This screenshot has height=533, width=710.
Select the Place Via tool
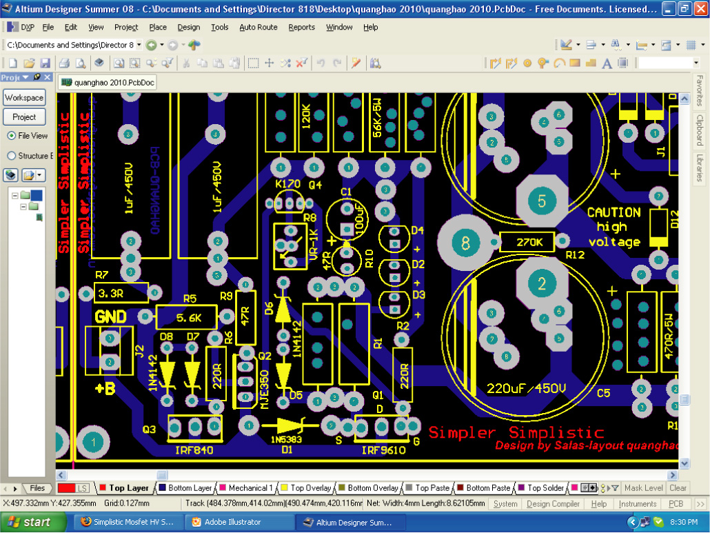tap(543, 63)
